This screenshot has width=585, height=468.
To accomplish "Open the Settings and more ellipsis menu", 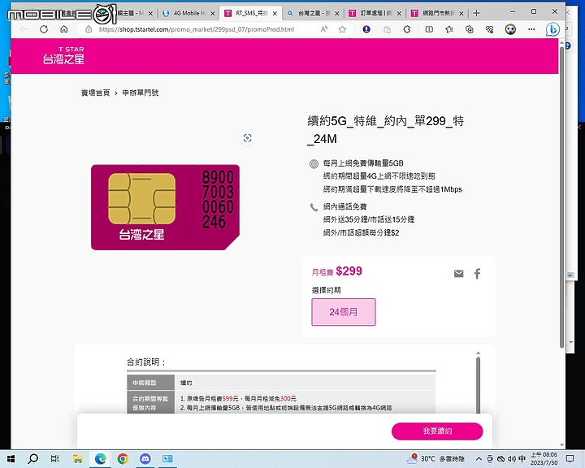I will pyautogui.click(x=531, y=29).
